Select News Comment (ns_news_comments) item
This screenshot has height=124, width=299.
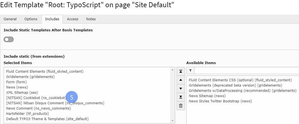[x=38, y=108]
